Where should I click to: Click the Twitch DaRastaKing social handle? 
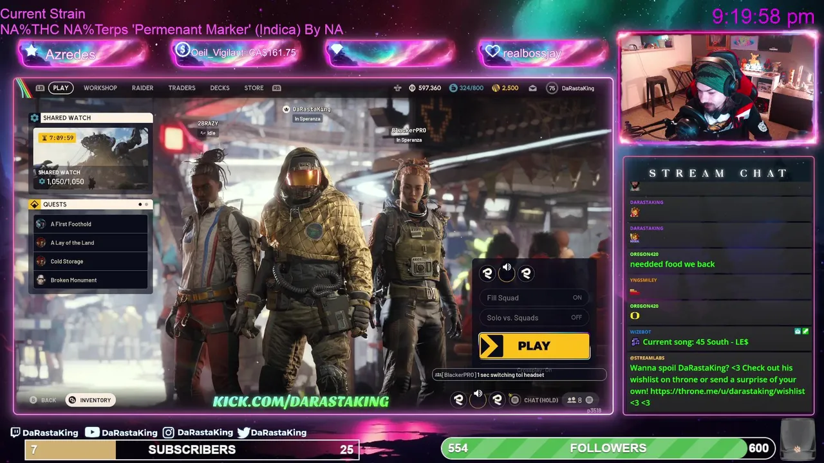tap(44, 433)
